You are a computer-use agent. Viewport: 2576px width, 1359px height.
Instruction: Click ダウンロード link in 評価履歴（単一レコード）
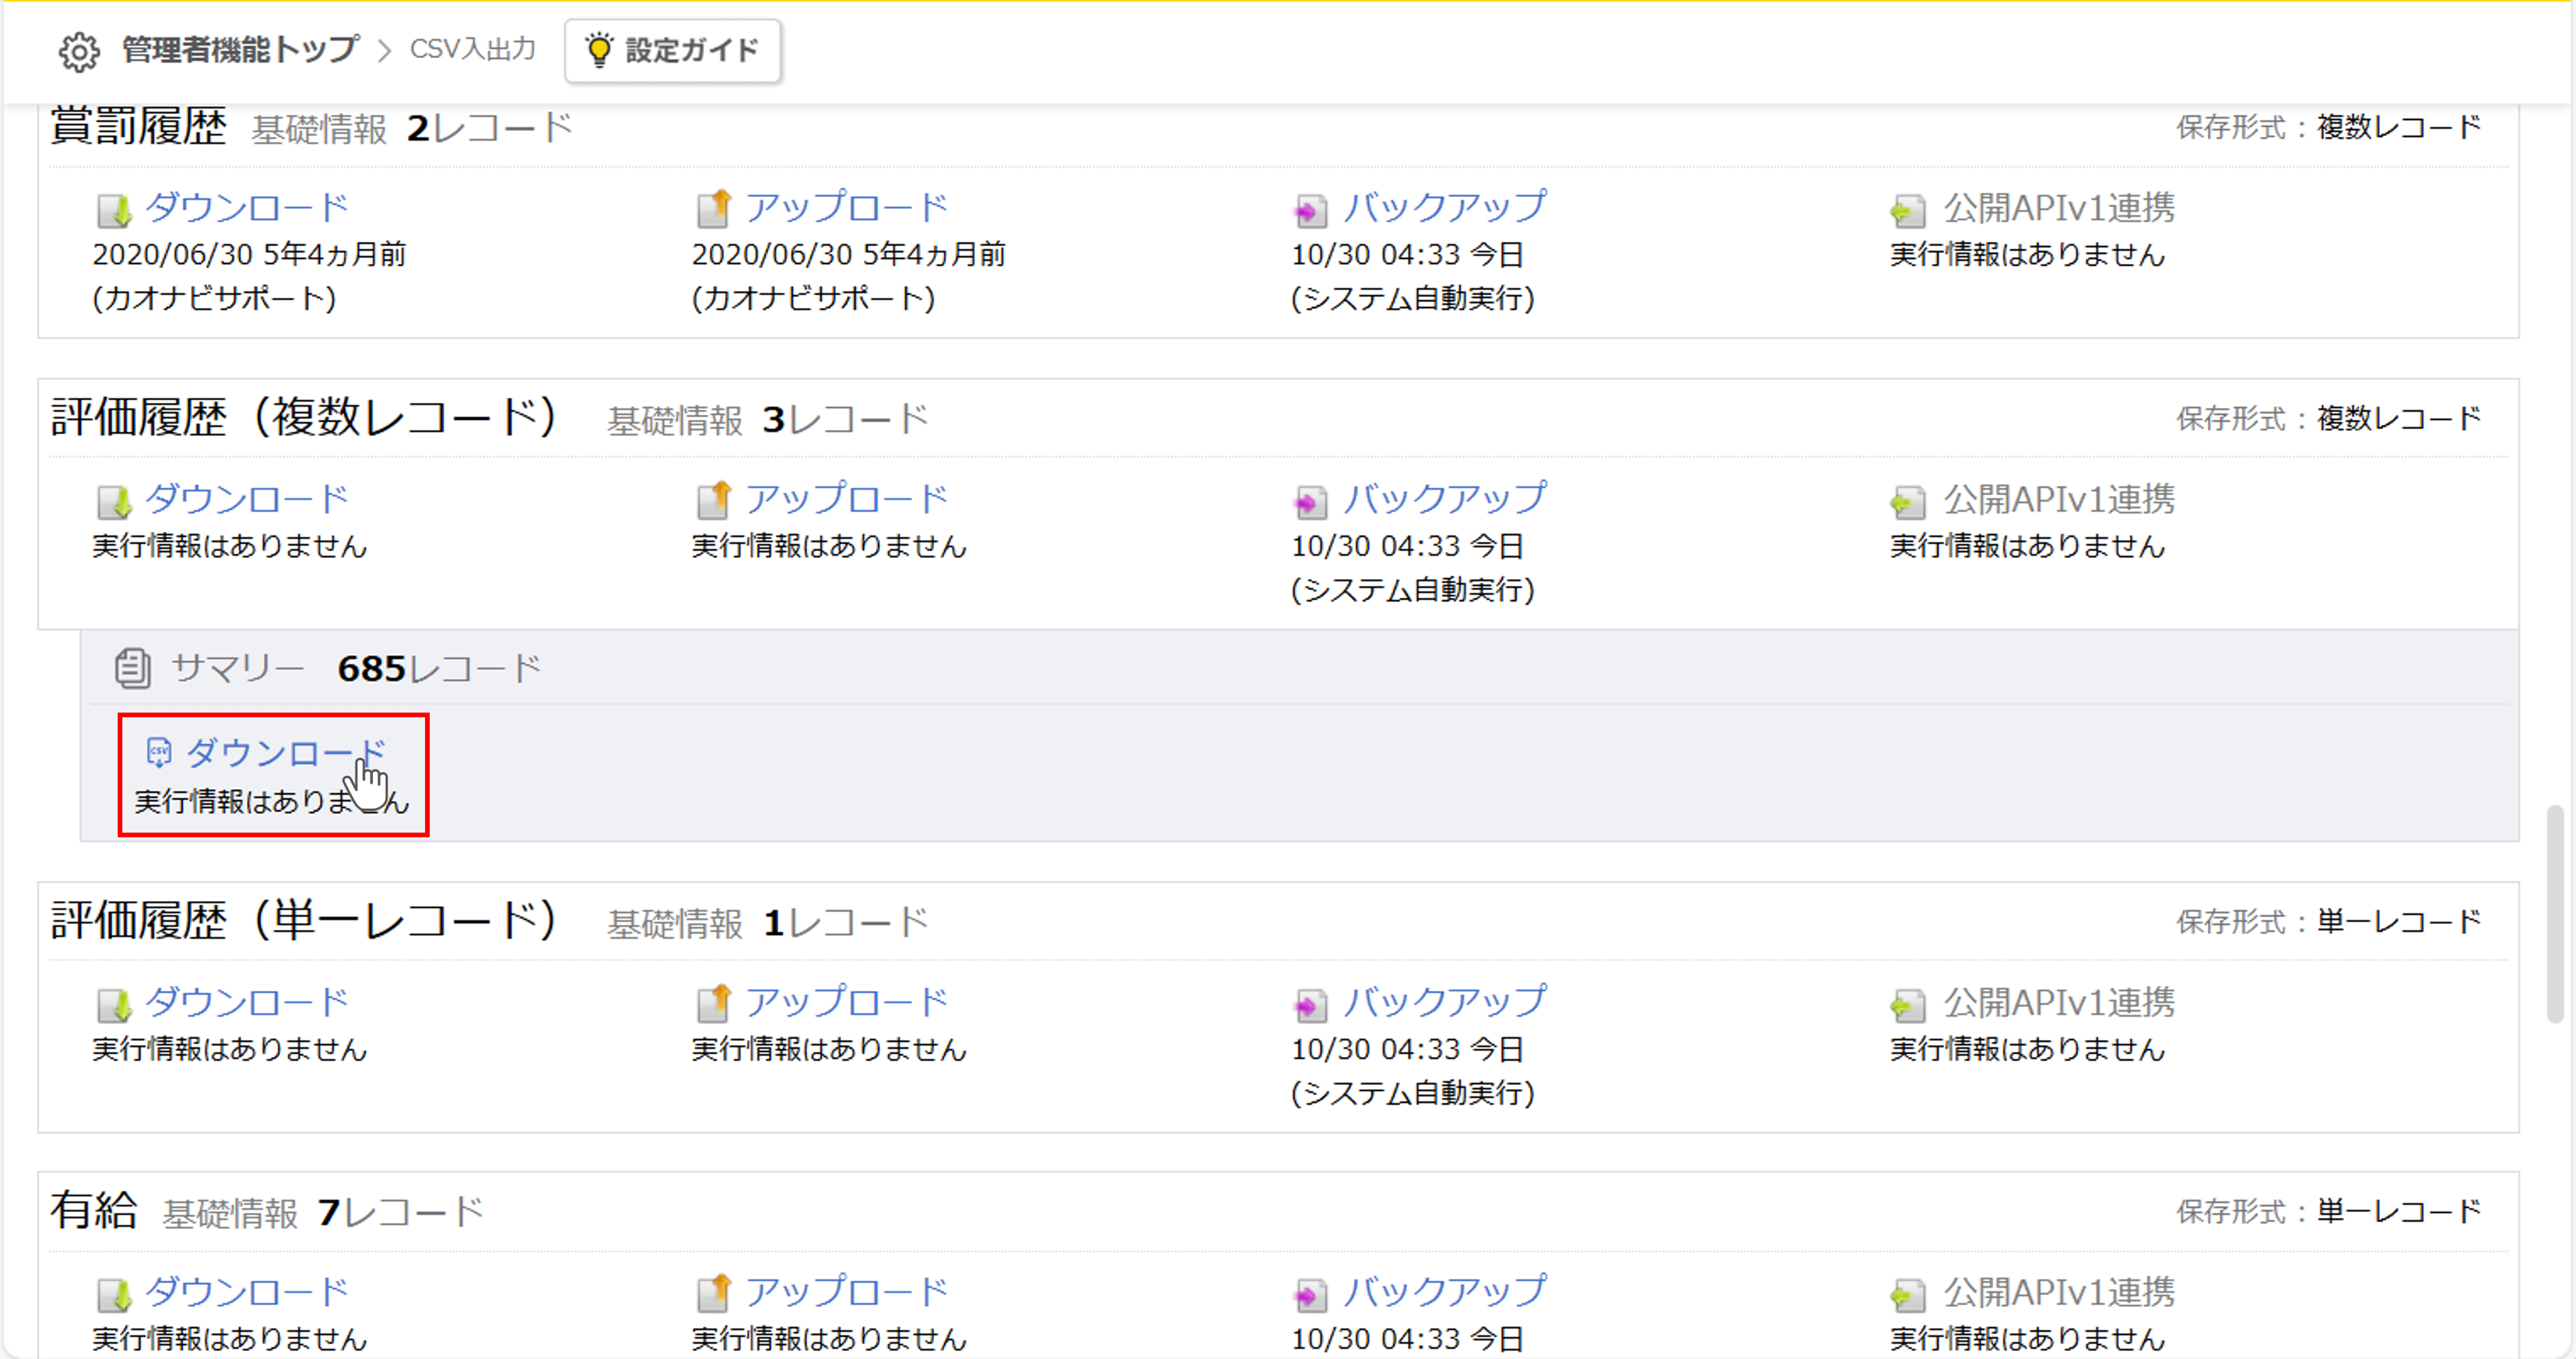click(246, 1002)
